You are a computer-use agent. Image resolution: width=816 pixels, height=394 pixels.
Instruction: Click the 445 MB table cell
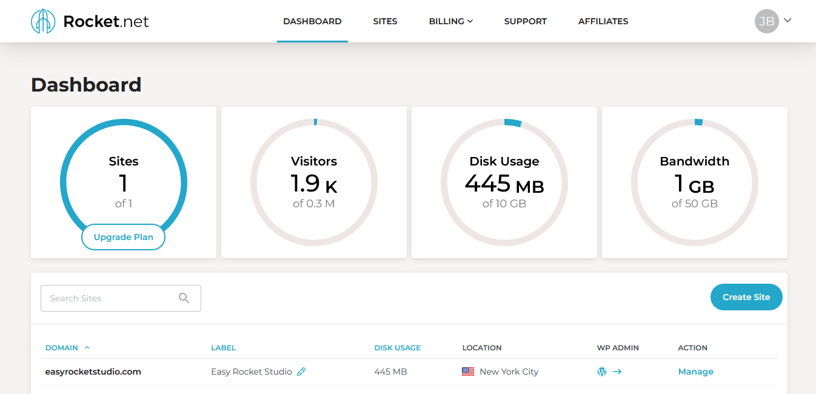pos(390,372)
